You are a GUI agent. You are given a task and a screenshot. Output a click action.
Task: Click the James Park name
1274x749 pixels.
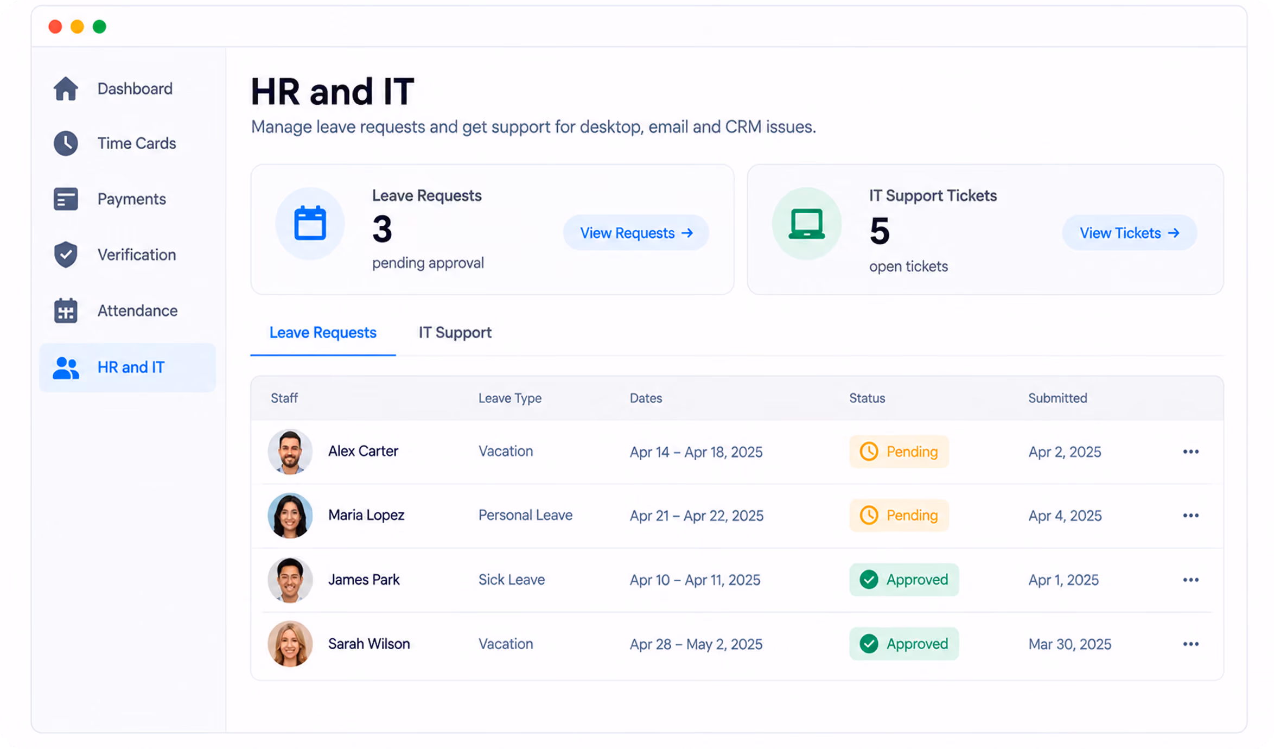pos(364,580)
